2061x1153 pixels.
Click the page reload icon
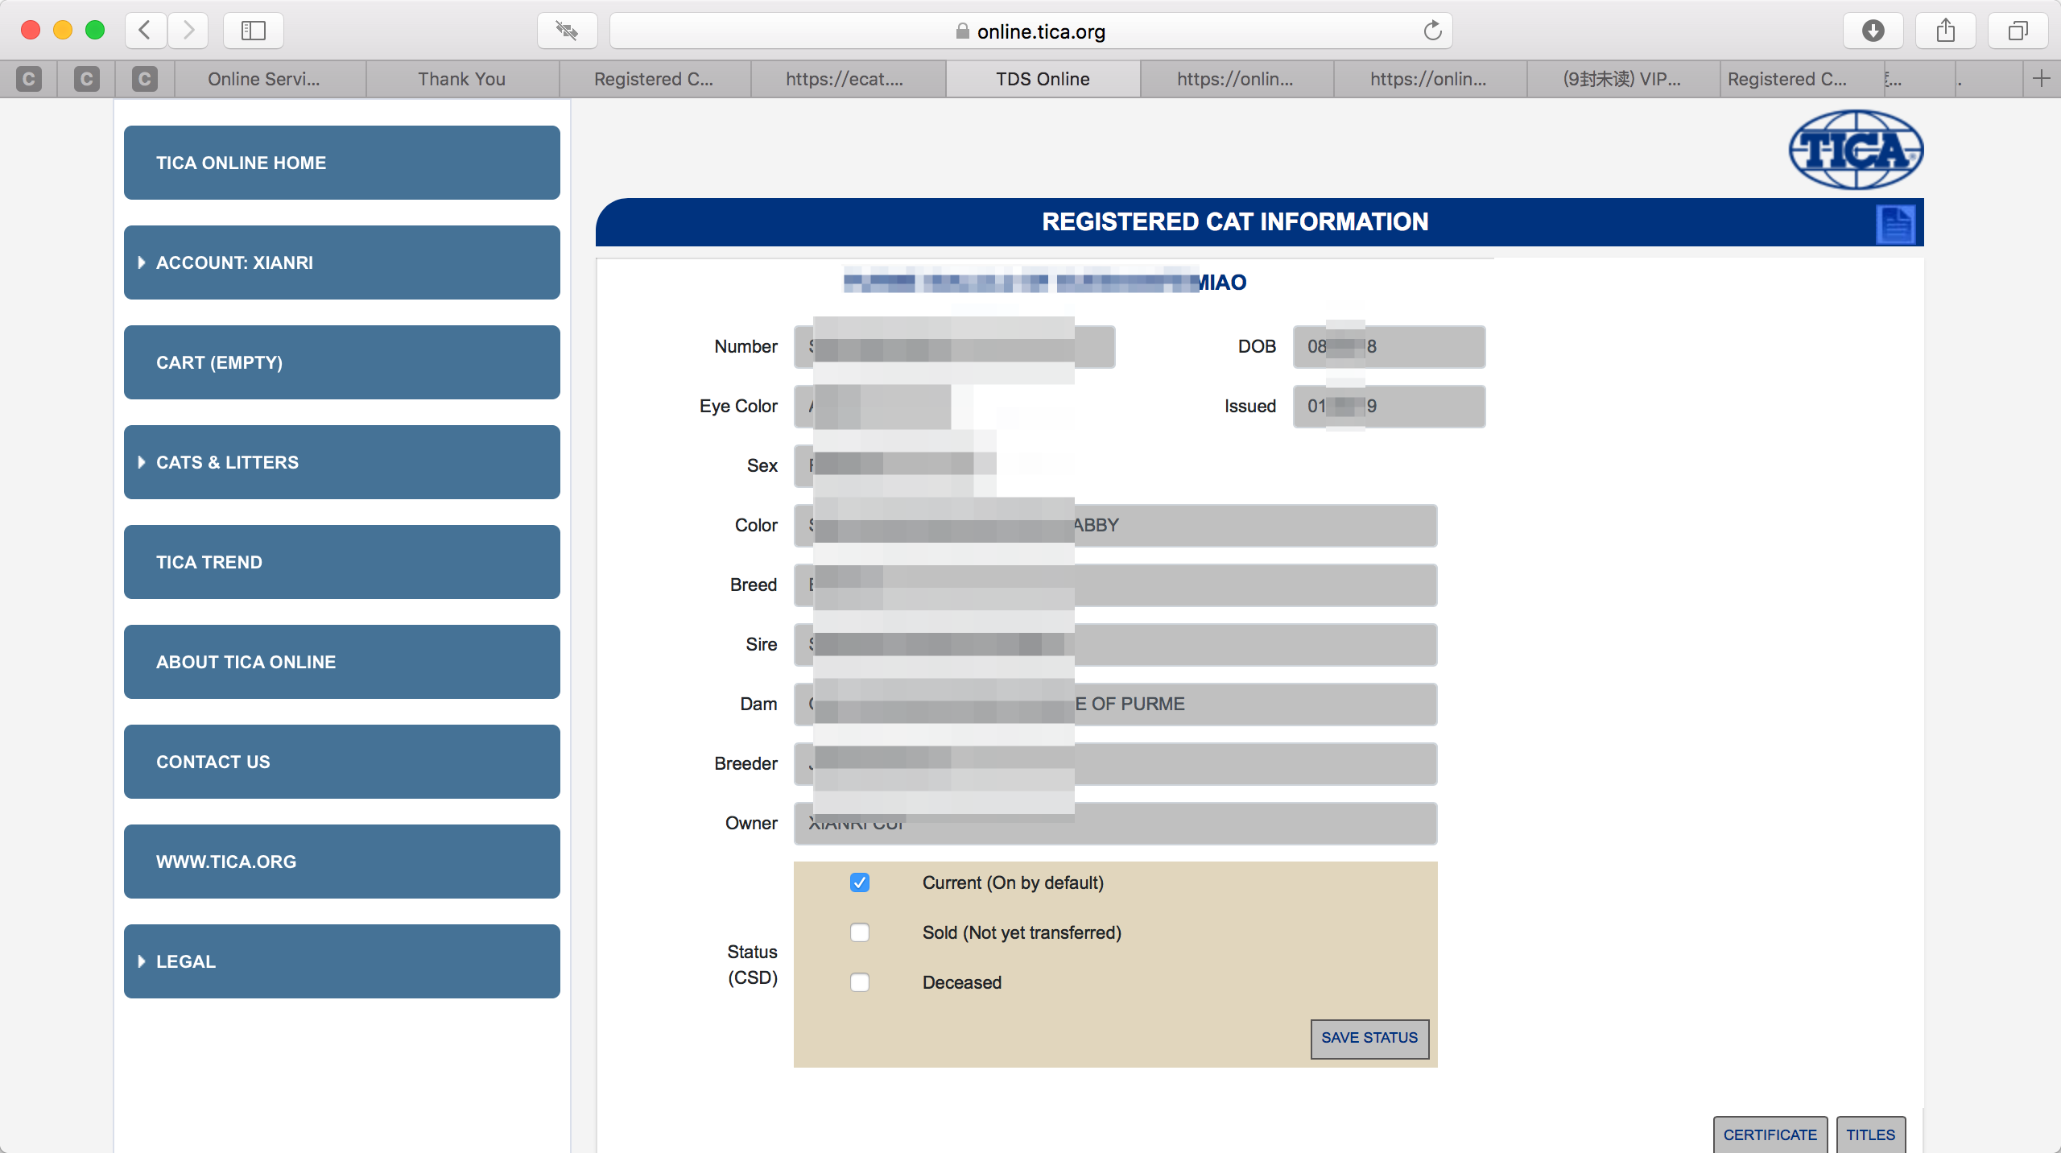point(1432,31)
